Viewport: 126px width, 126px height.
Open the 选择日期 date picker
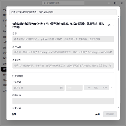[x=38, y=88]
